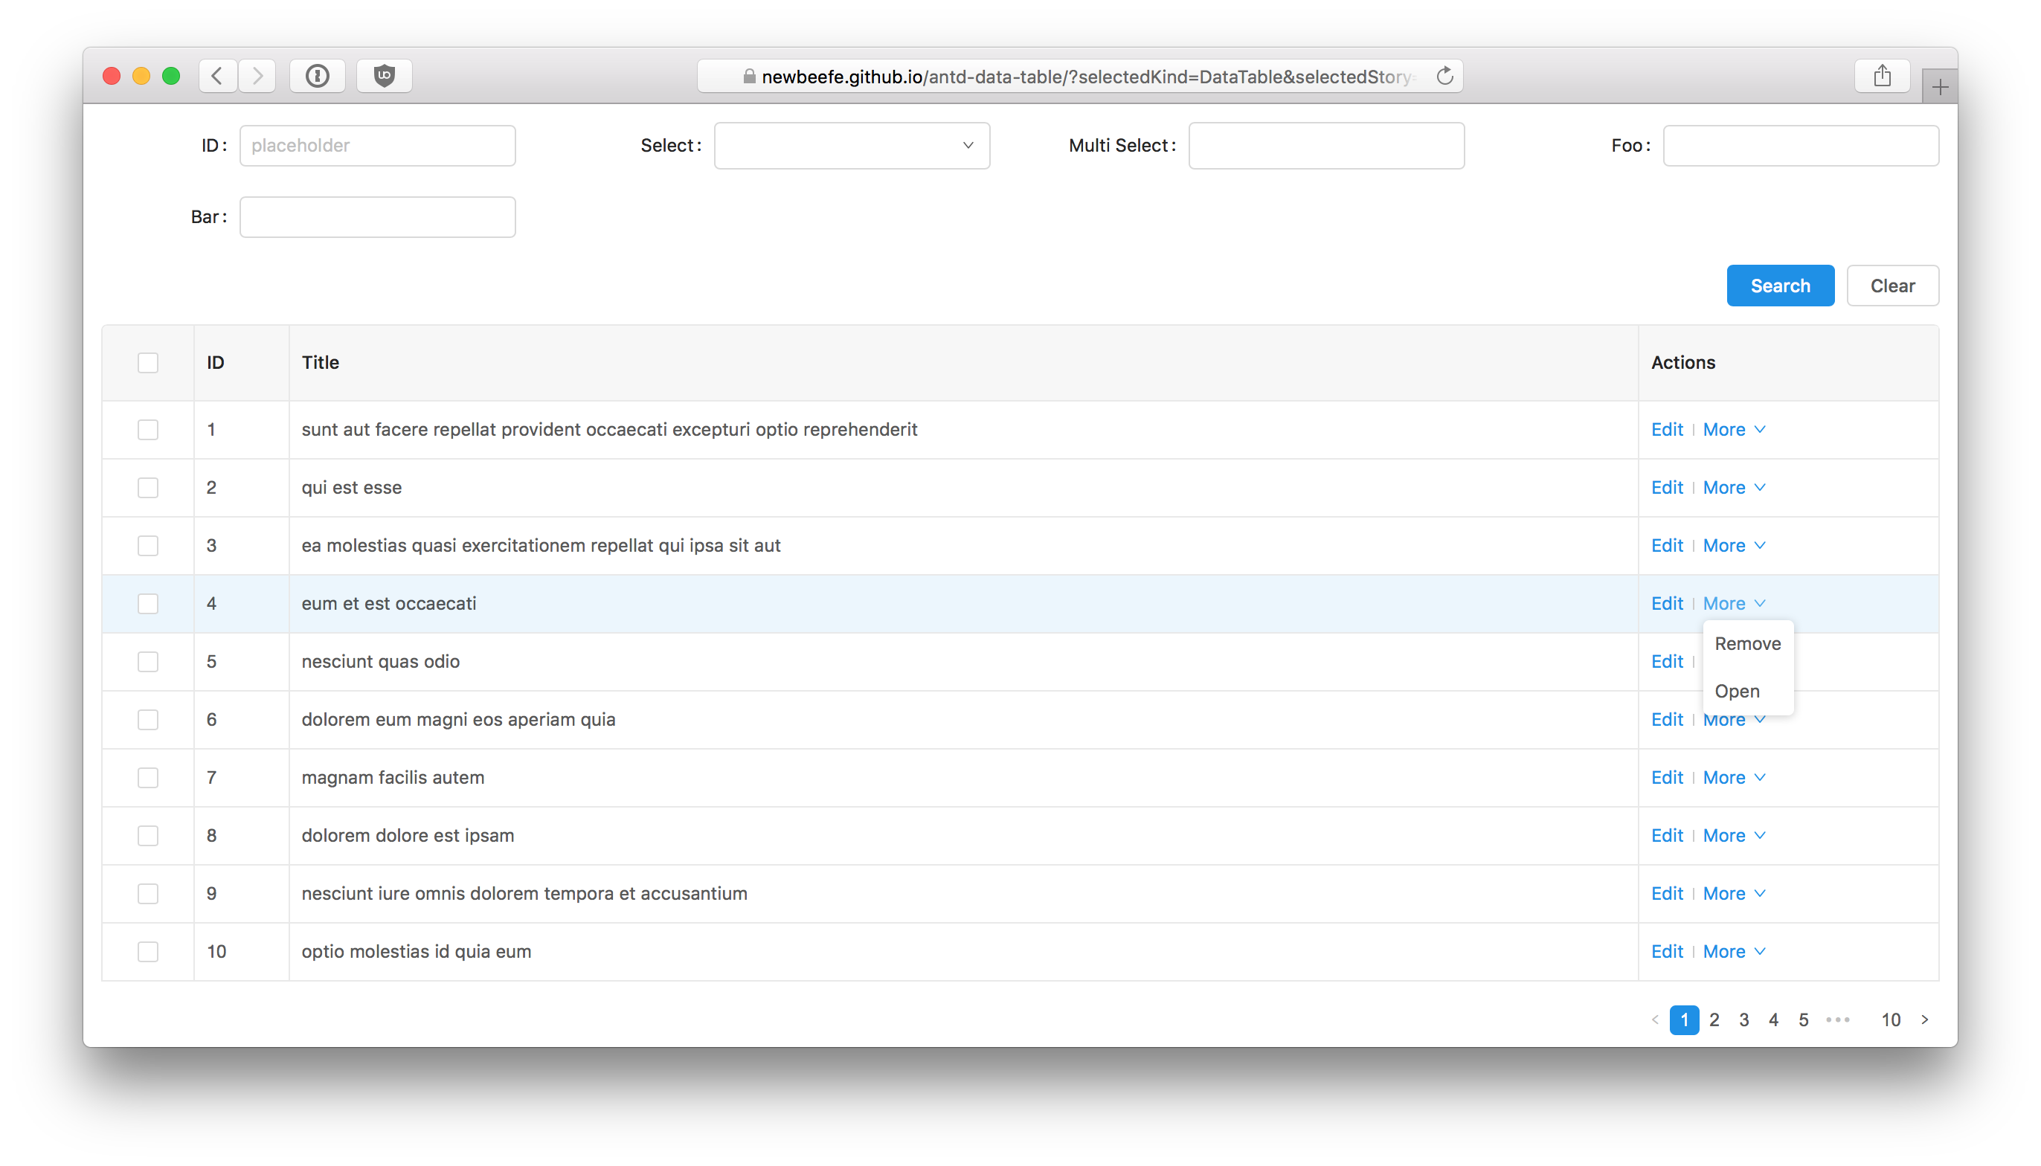Click the Clear button to reset
The image size is (2041, 1166).
1892,286
